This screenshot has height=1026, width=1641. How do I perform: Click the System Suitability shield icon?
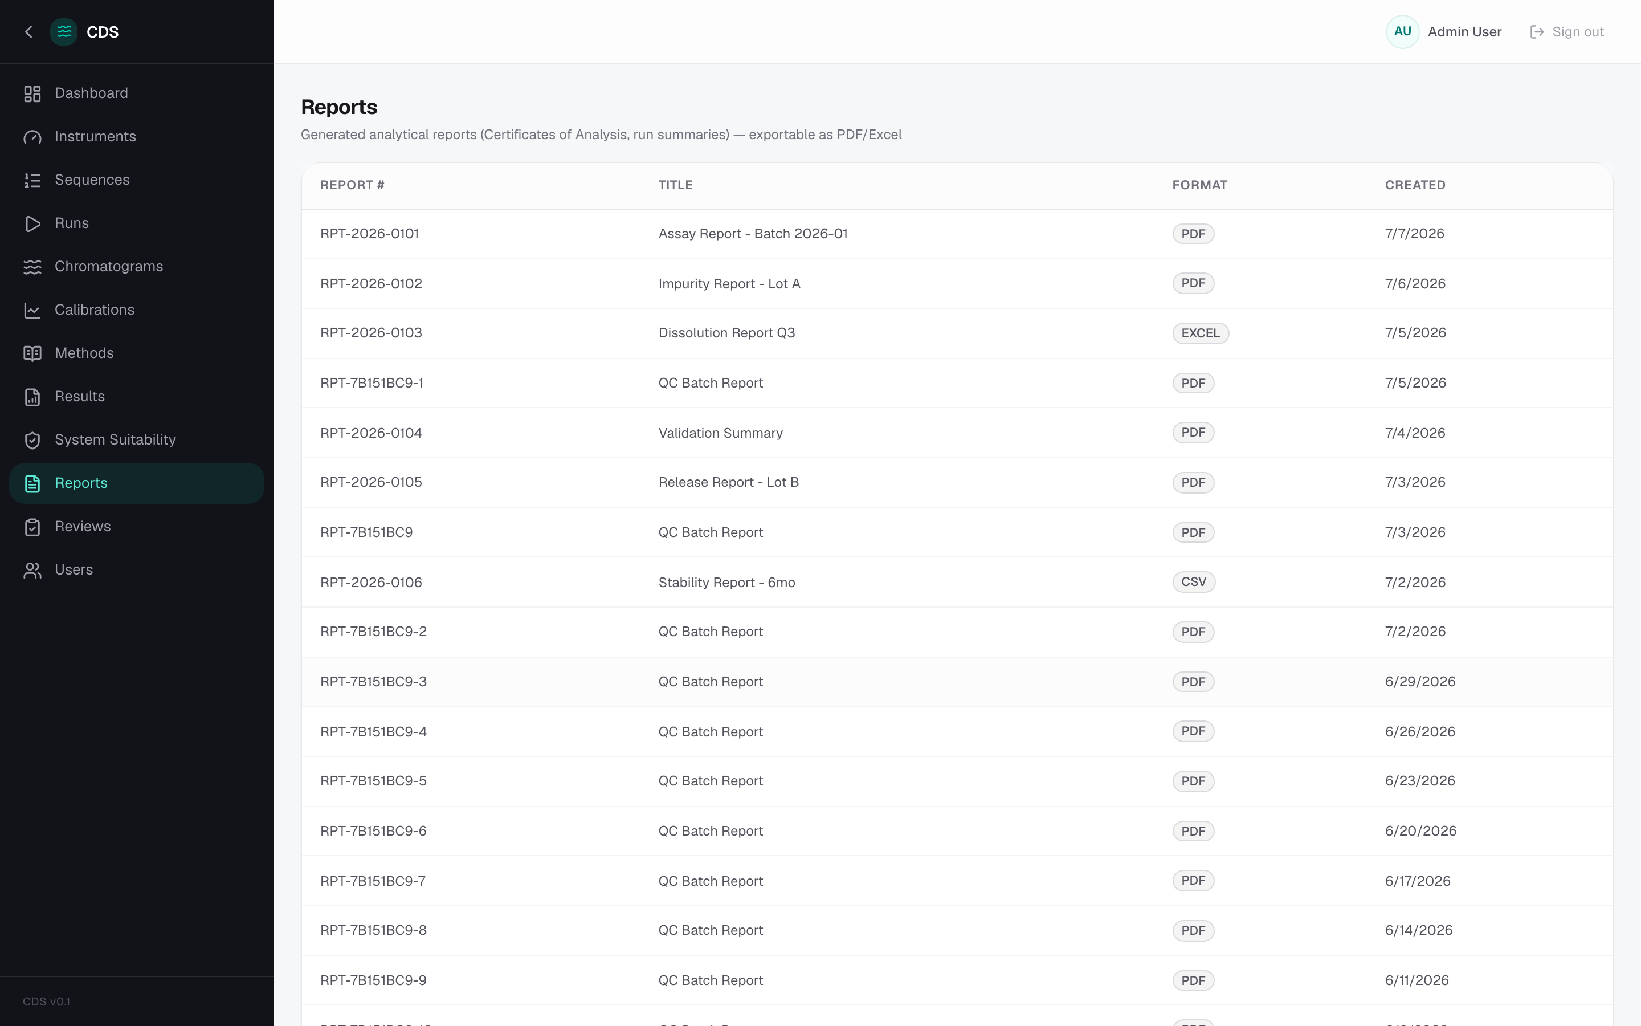(32, 441)
